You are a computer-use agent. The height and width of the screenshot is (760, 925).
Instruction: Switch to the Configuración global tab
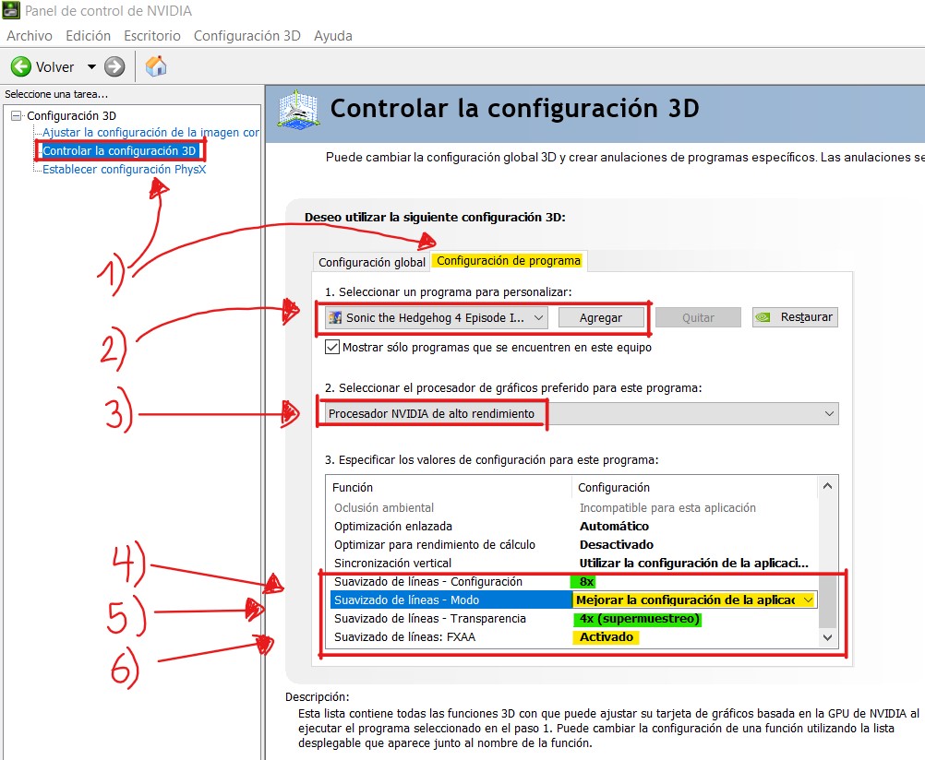[372, 262]
